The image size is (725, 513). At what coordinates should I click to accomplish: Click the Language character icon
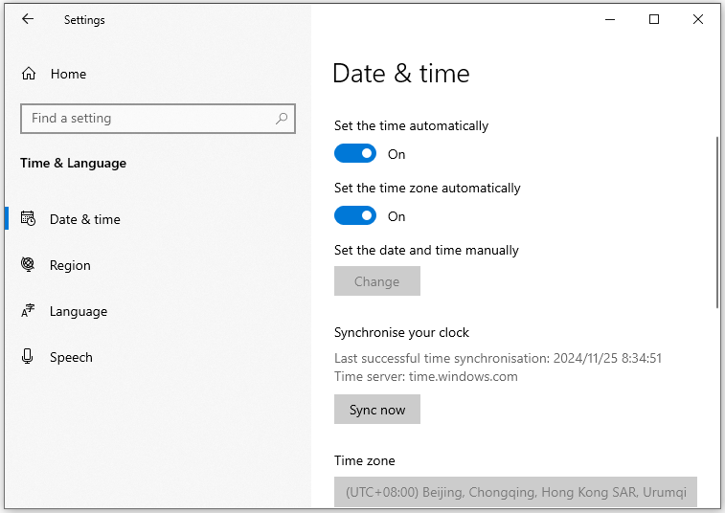pos(28,310)
